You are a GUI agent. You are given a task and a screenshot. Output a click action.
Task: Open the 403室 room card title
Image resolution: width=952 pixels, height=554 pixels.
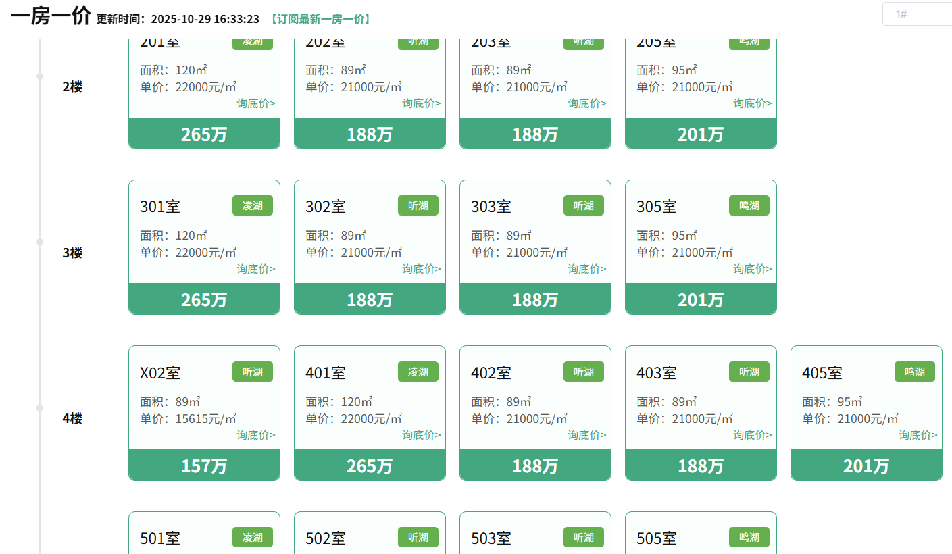[657, 372]
